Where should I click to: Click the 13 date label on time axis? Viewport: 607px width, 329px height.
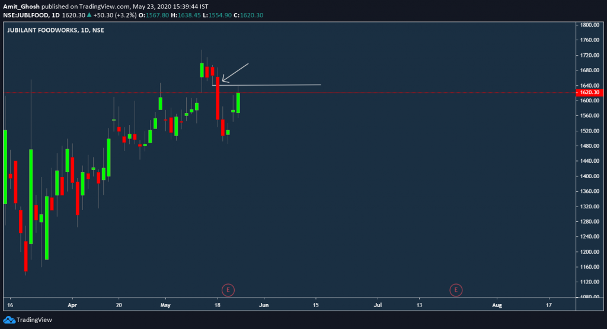pos(419,305)
